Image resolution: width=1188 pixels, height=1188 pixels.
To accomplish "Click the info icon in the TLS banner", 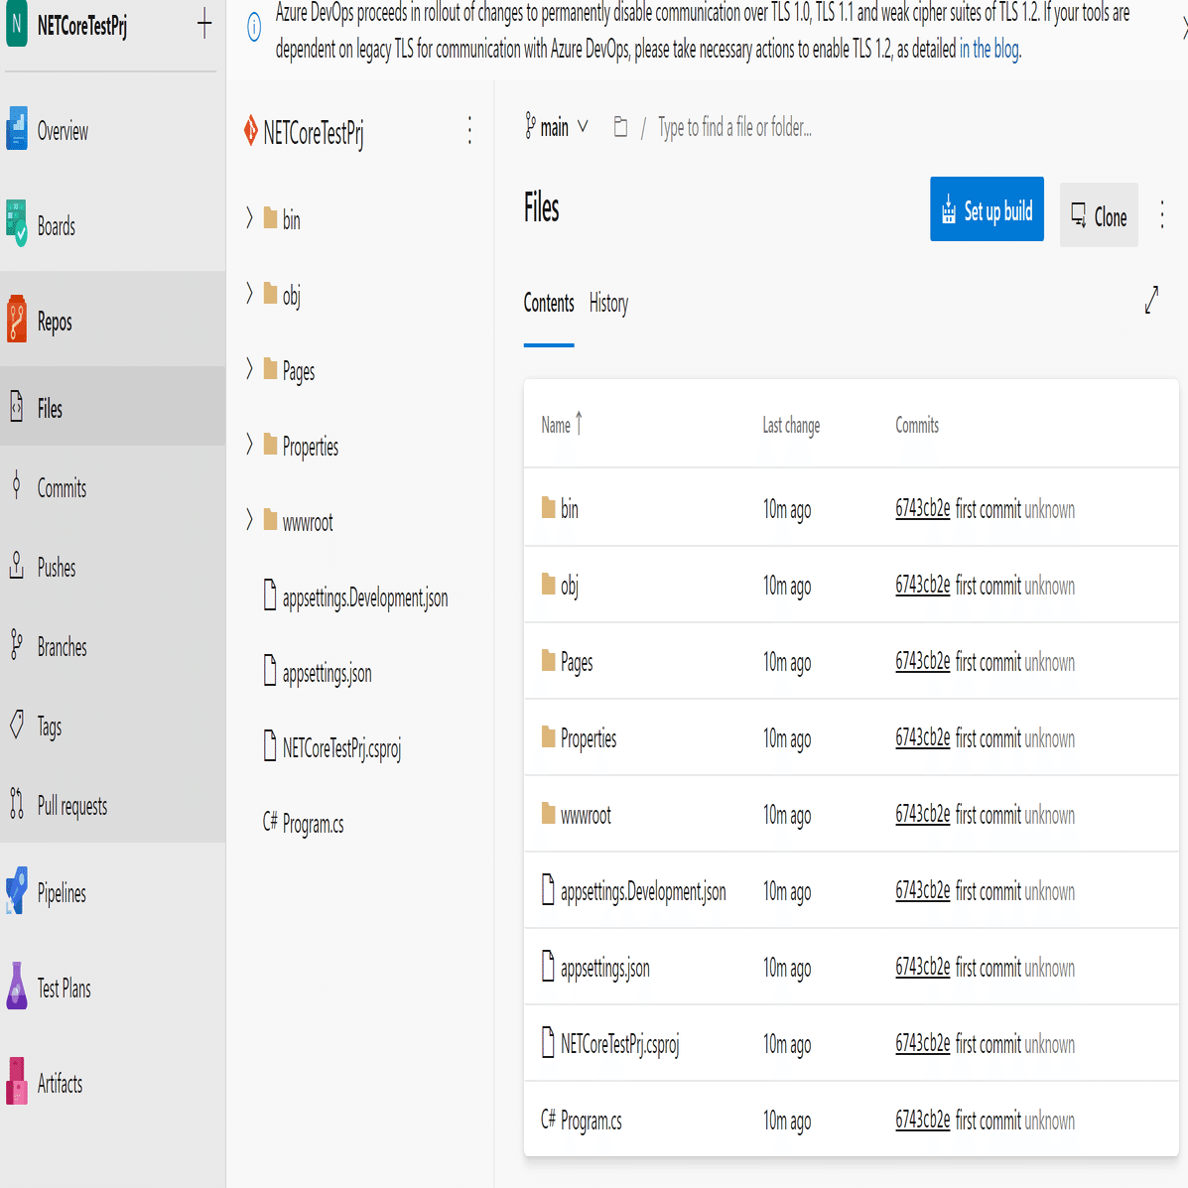I will pos(254,28).
